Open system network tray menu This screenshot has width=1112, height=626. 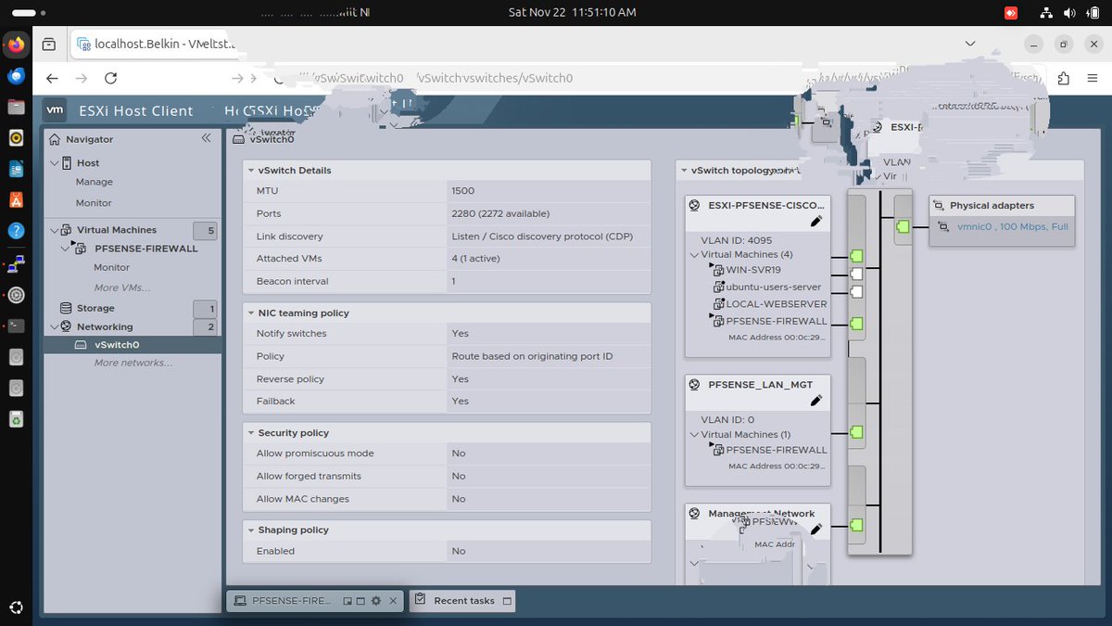1045,13
